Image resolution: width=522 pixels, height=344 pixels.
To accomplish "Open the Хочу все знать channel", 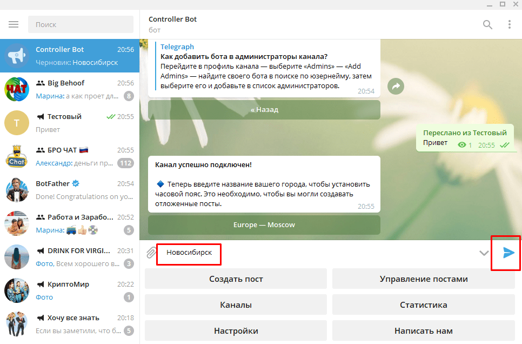I will click(x=70, y=325).
